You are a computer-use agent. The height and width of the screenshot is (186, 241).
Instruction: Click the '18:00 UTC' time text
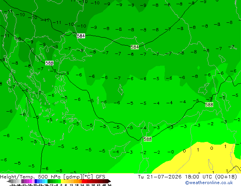[x=199, y=177]
